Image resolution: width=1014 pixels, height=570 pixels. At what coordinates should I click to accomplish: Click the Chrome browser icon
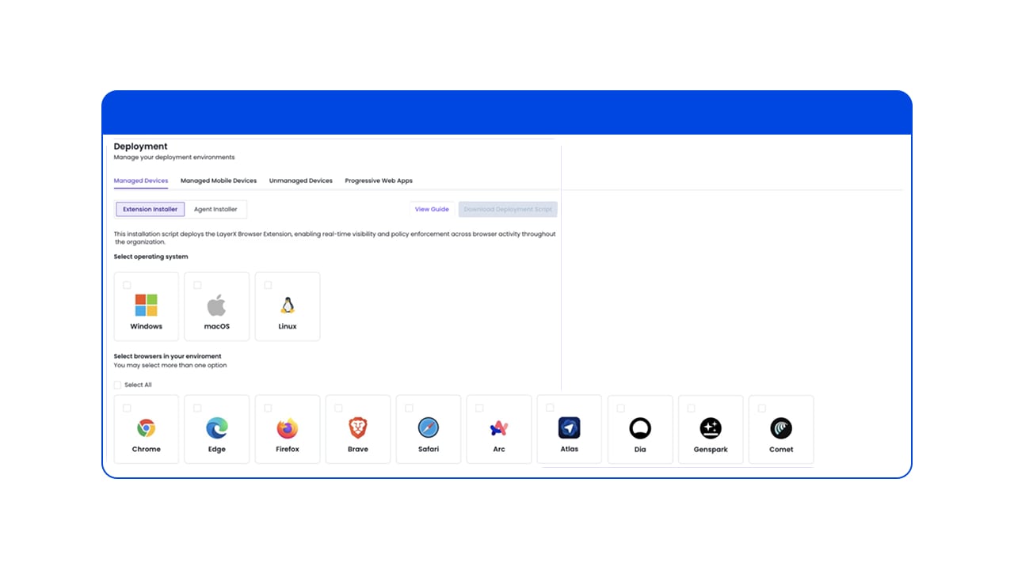[x=146, y=429]
